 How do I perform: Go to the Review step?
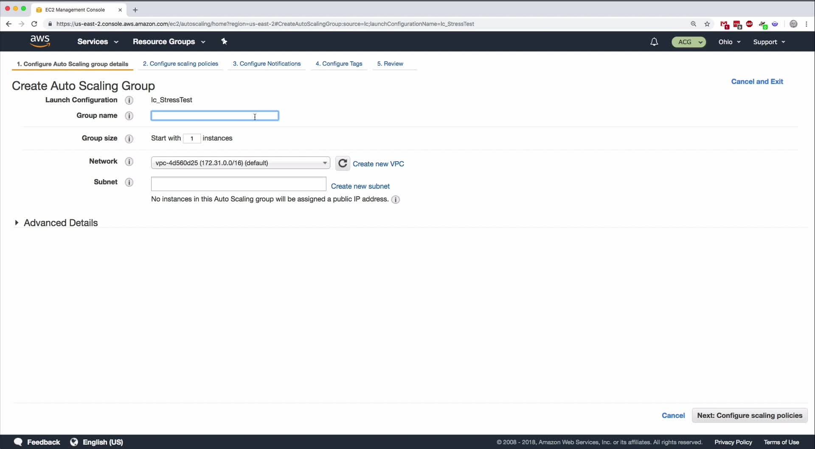coord(390,64)
